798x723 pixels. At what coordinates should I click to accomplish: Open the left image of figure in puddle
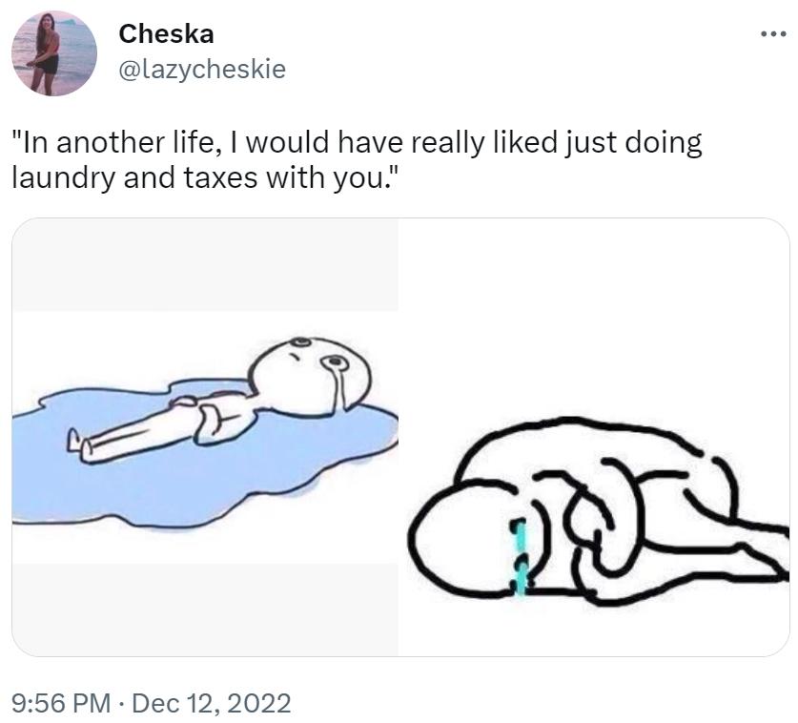point(205,437)
